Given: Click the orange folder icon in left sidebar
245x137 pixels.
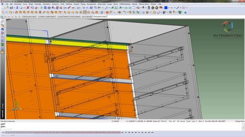Looking at the screenshot, I should pos(2,53).
